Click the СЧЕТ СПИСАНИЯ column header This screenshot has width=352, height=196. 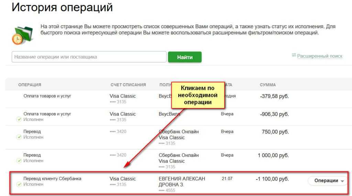click(x=128, y=85)
